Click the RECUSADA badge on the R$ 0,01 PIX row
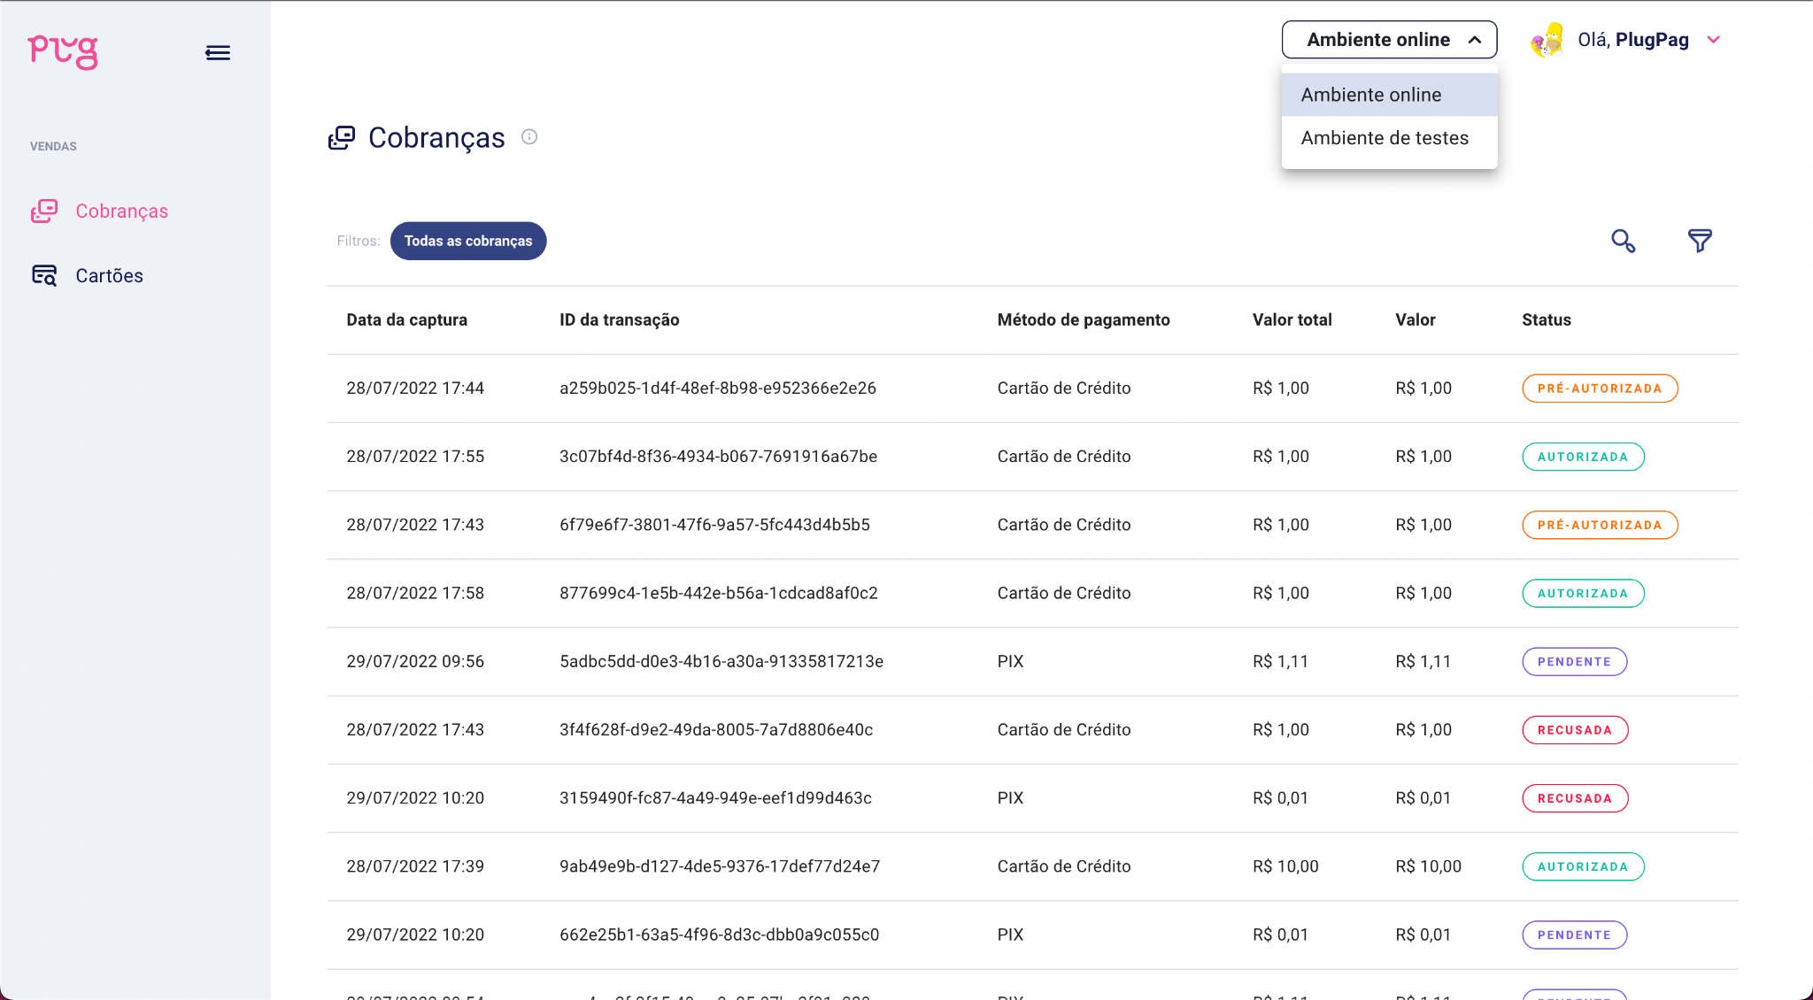Image resolution: width=1813 pixels, height=1000 pixels. 1574,798
